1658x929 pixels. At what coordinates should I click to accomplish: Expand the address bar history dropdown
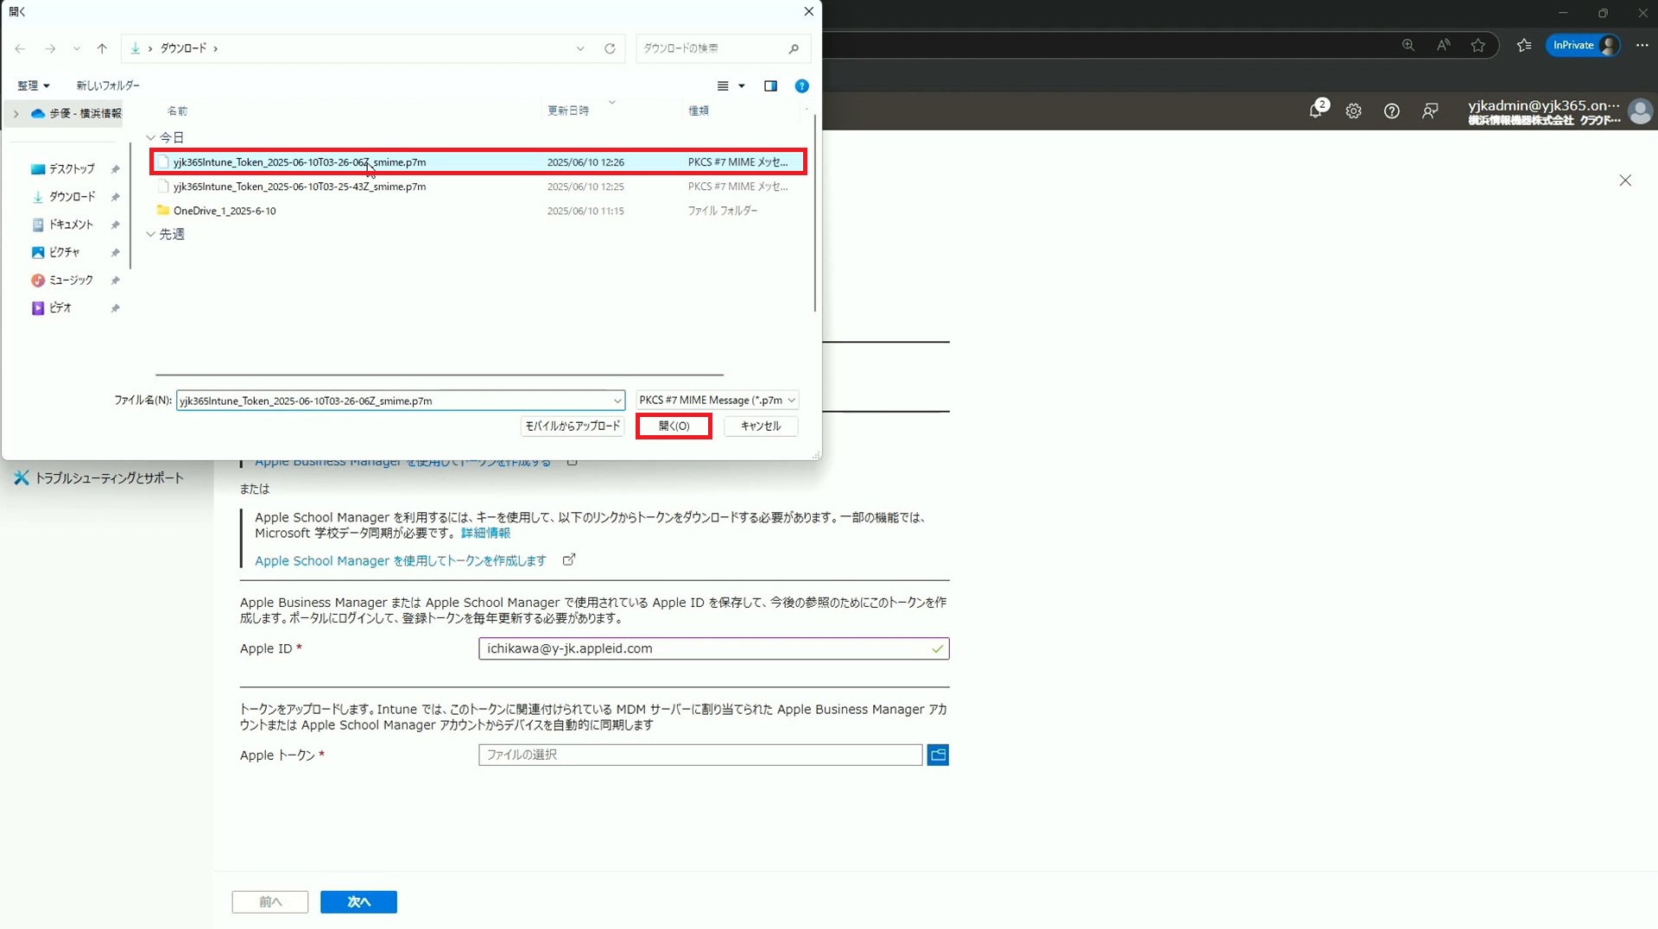pyautogui.click(x=580, y=48)
